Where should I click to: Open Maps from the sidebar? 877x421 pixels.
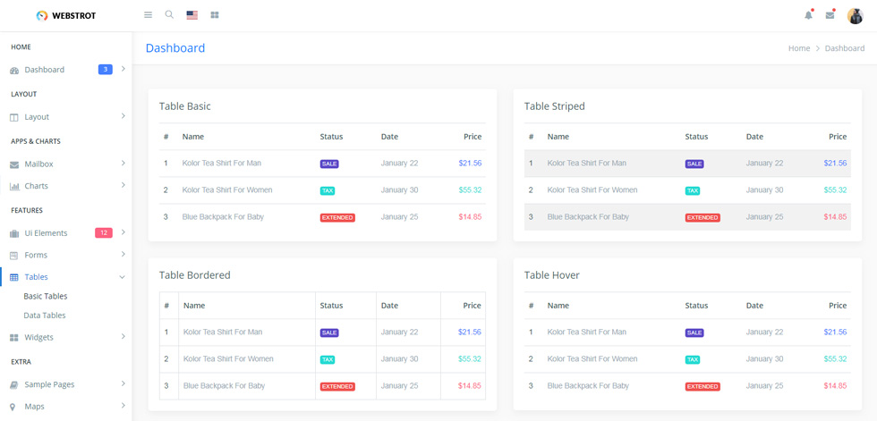[34, 407]
